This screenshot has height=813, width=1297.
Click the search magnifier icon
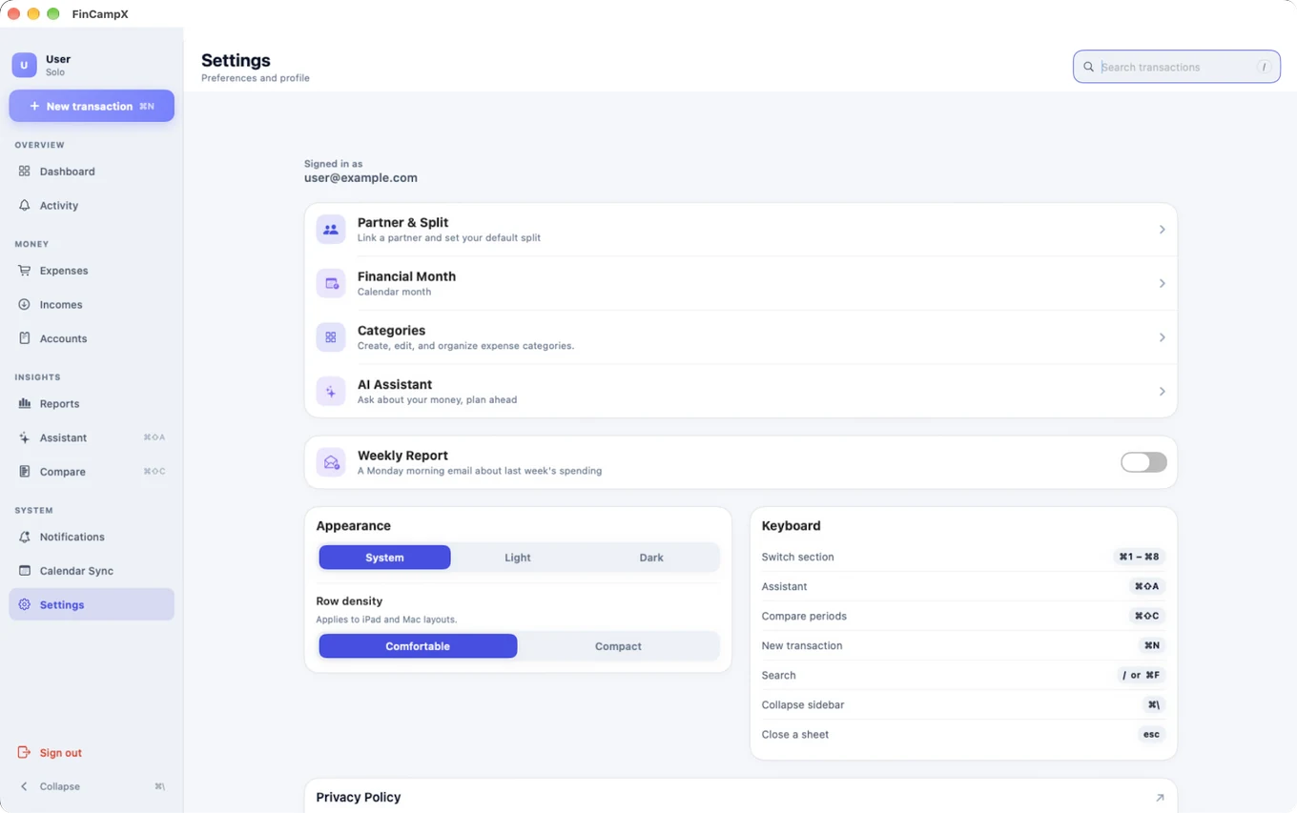pyautogui.click(x=1088, y=68)
